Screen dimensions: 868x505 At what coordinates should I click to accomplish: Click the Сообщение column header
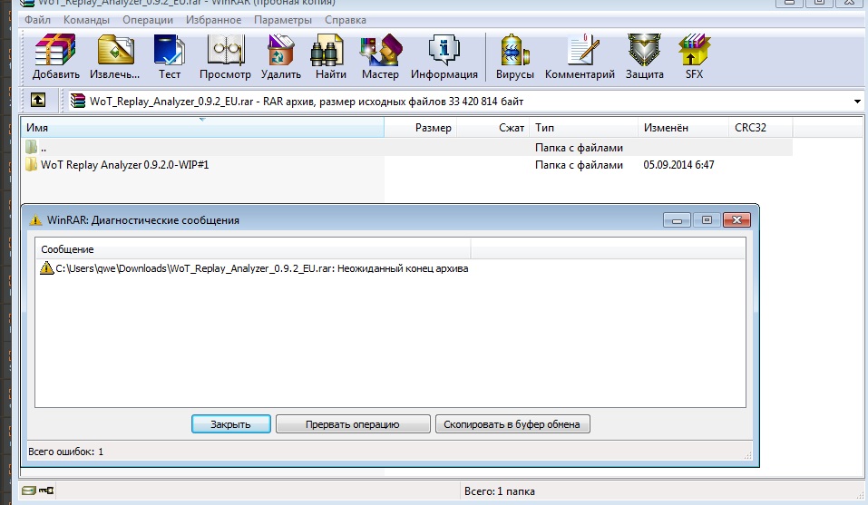click(x=253, y=249)
